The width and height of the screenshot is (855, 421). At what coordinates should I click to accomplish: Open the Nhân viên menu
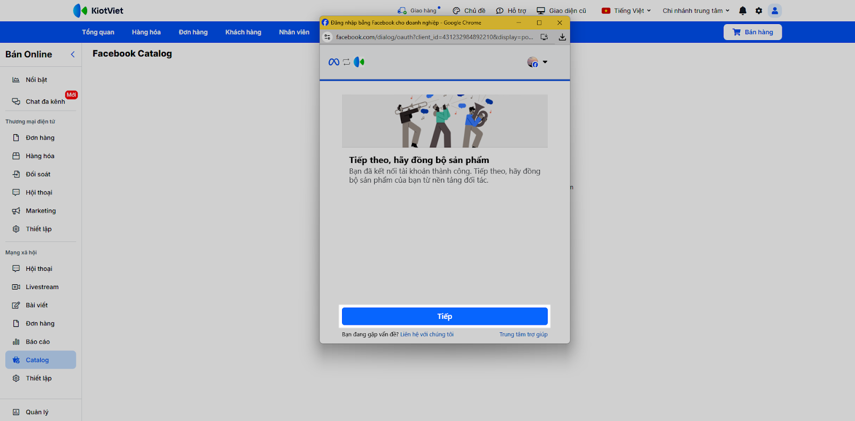click(294, 32)
